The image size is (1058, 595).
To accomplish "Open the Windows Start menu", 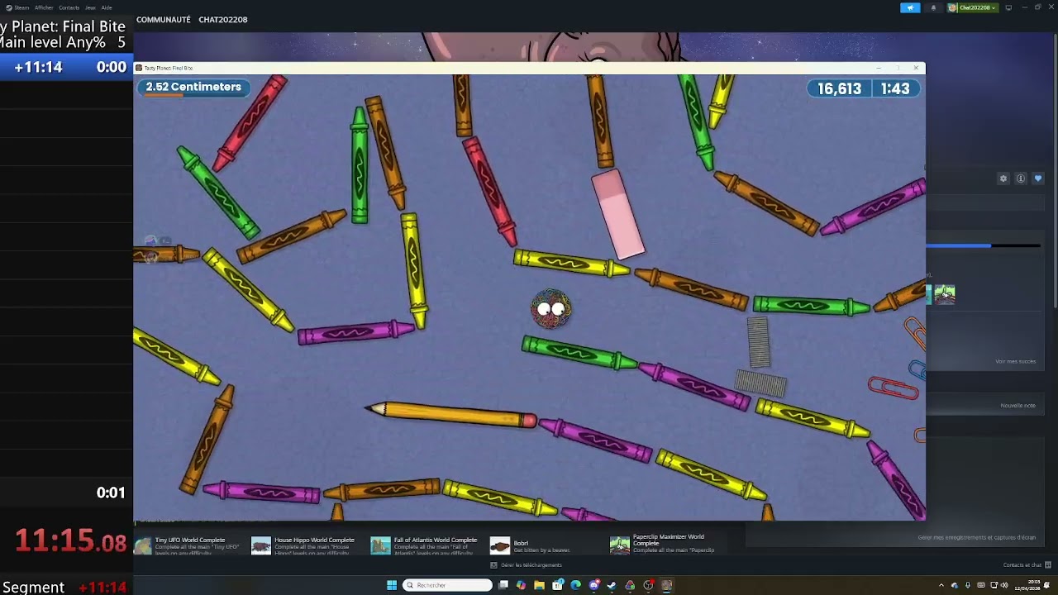I will tap(392, 585).
